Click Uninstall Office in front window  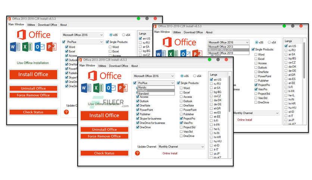point(104,129)
